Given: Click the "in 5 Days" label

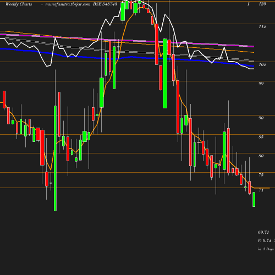Looking at the screenshot, I should [266, 249].
